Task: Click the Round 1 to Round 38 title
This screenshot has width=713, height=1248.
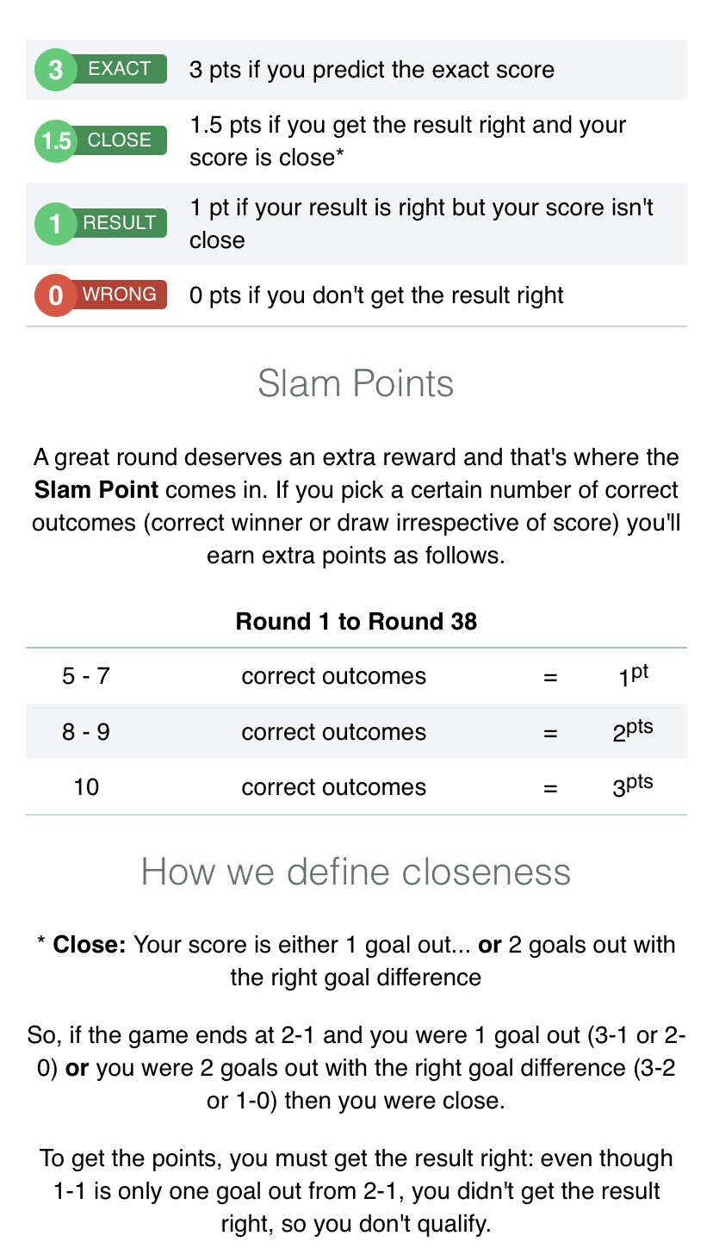Action: tap(356, 622)
